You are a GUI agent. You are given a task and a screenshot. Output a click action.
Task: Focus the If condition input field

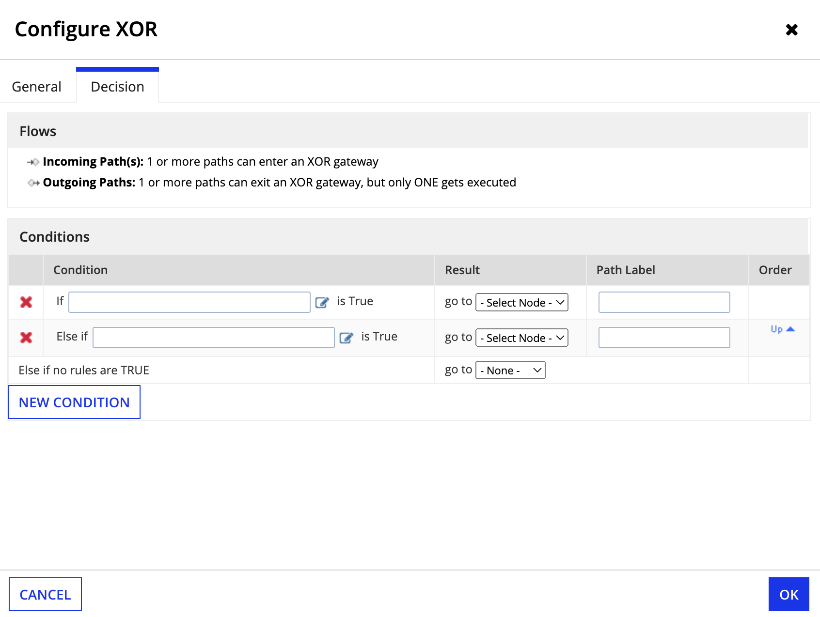[x=189, y=302]
